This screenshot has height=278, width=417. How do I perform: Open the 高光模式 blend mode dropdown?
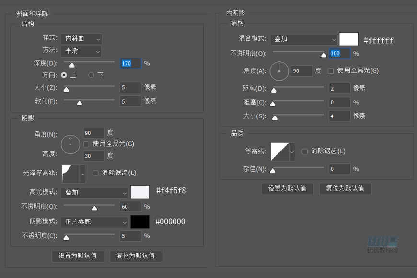[94, 192]
